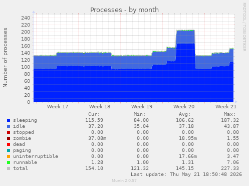Click the idle average value 37.18

click(x=186, y=126)
